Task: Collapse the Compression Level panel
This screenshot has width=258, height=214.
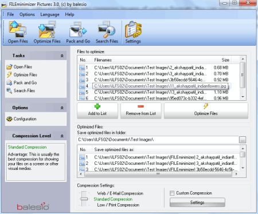Action: click(x=62, y=136)
